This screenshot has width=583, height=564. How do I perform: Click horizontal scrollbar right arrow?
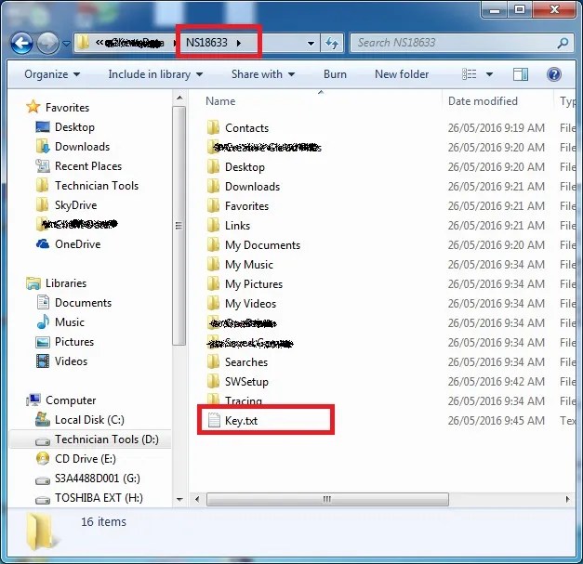567,499
